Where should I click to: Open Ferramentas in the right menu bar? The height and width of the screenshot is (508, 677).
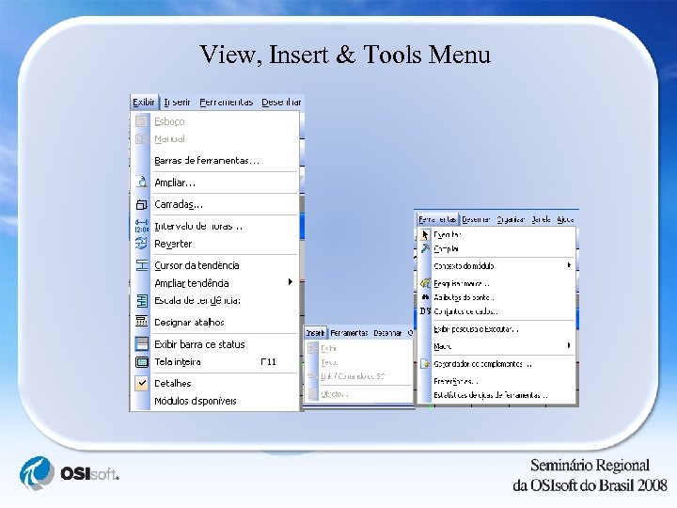tap(437, 219)
